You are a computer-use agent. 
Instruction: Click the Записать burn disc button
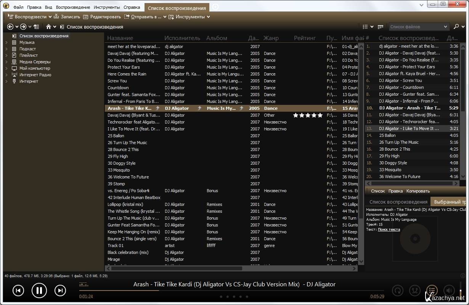click(67, 17)
